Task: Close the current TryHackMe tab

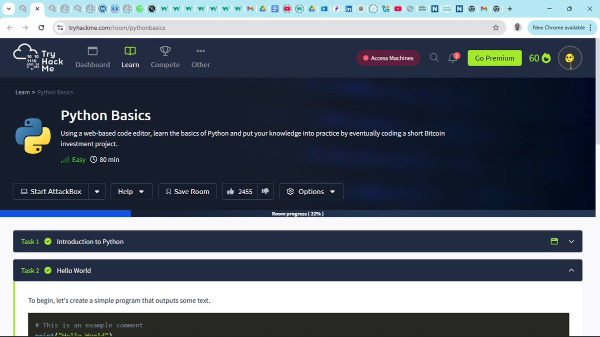Action: (x=37, y=8)
